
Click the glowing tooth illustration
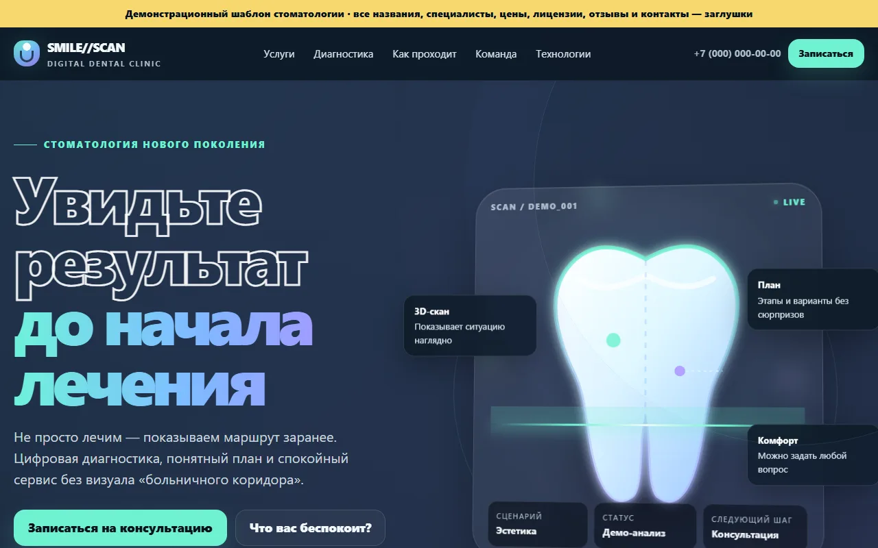coord(645,373)
